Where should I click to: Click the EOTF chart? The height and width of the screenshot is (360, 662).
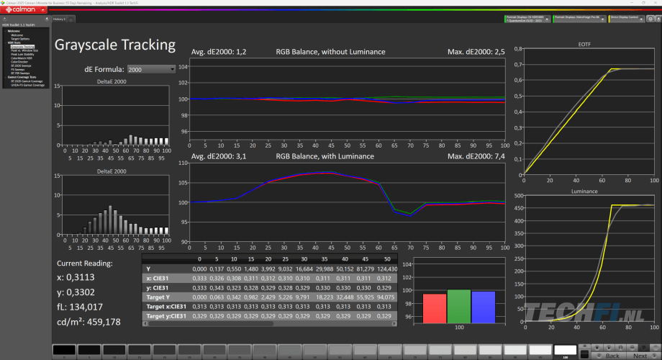point(589,111)
